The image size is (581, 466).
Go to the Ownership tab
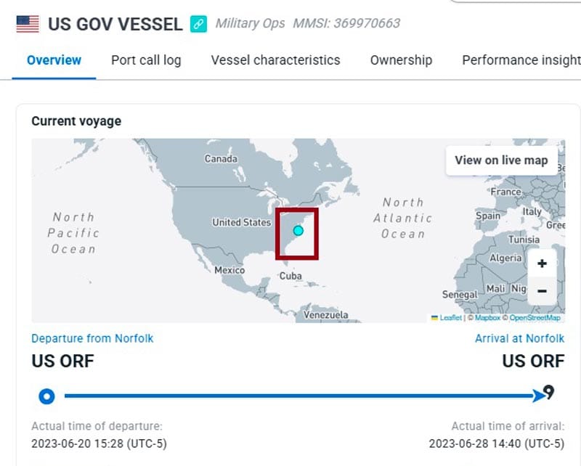click(x=401, y=60)
